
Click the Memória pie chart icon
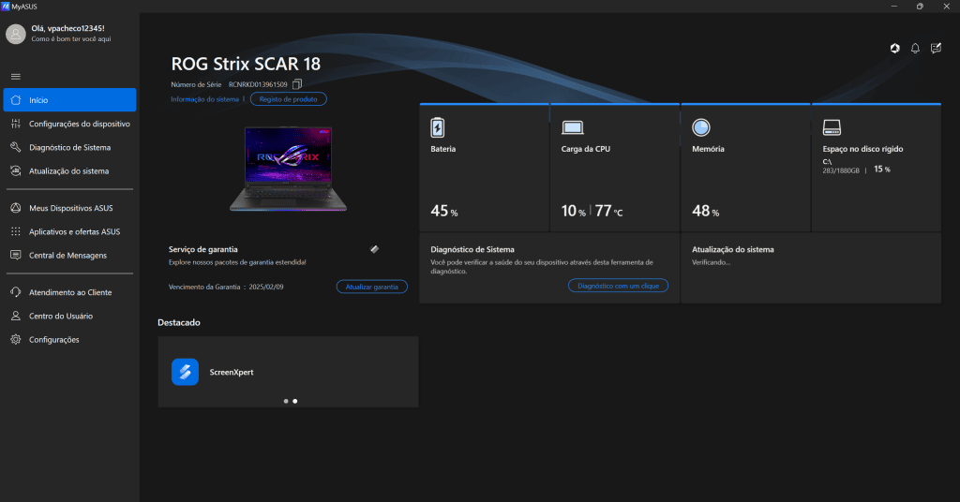(x=701, y=127)
